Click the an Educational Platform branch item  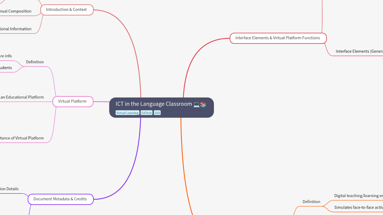[22, 97]
